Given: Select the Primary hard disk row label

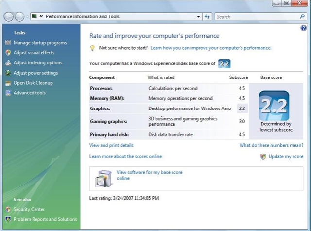Looking at the screenshot, I should [x=109, y=135].
